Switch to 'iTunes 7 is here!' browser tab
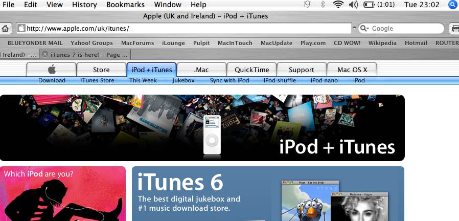This screenshot has height=221, width=459. click(x=86, y=54)
